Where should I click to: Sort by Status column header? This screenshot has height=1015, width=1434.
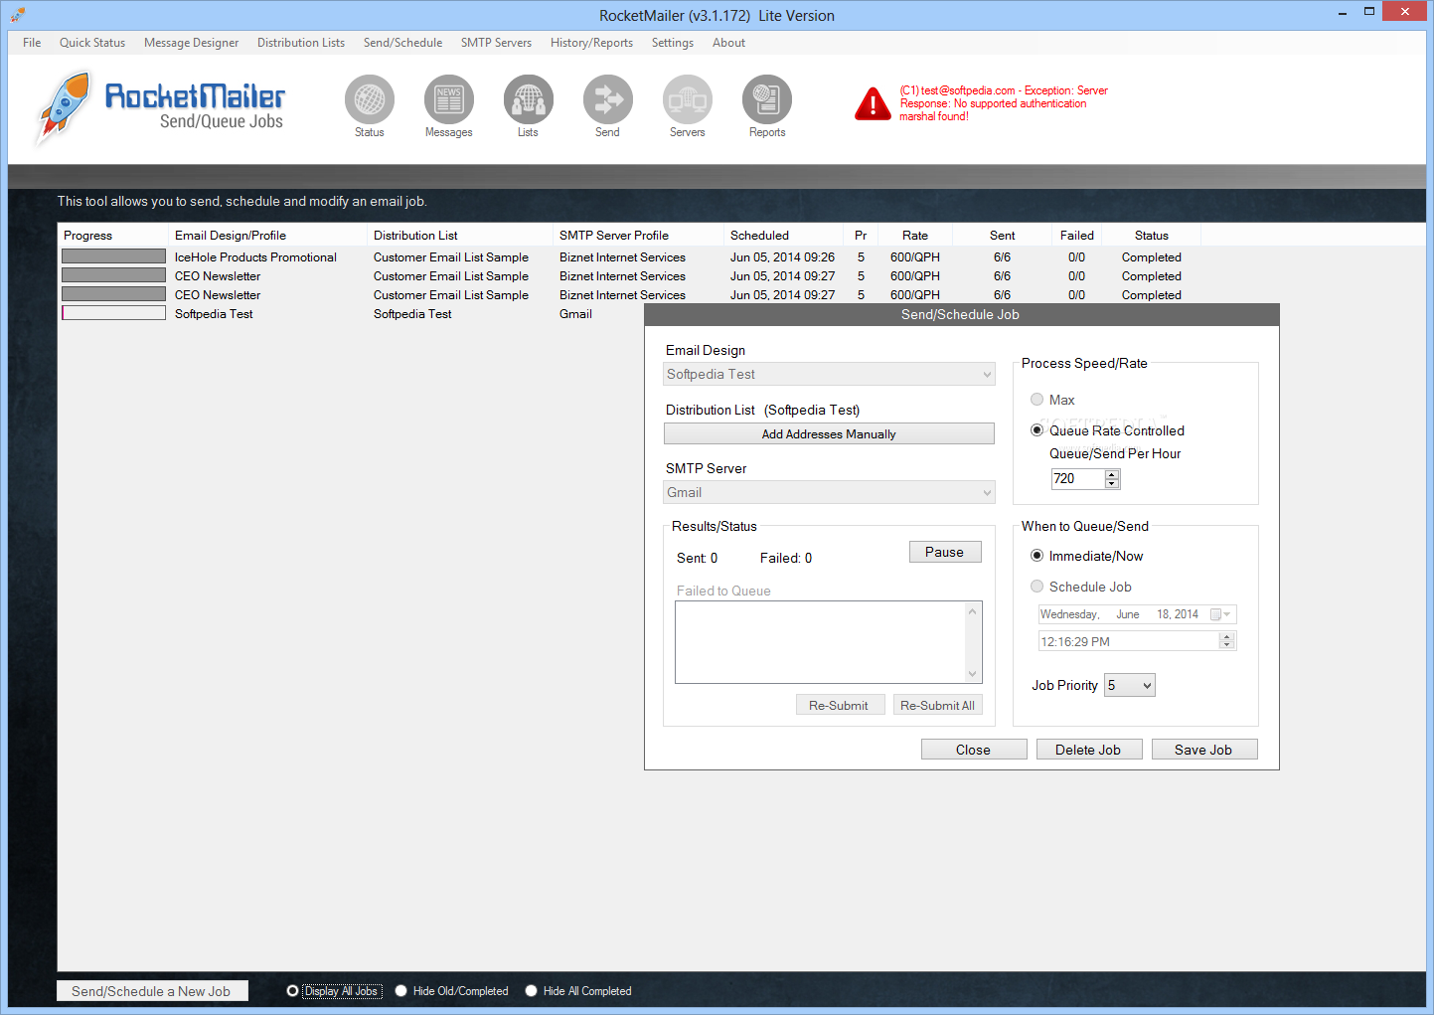coord(1152,236)
